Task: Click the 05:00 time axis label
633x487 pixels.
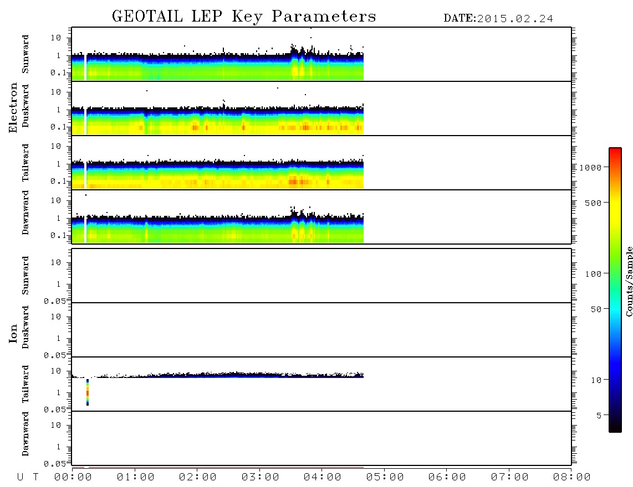Action: [385, 478]
